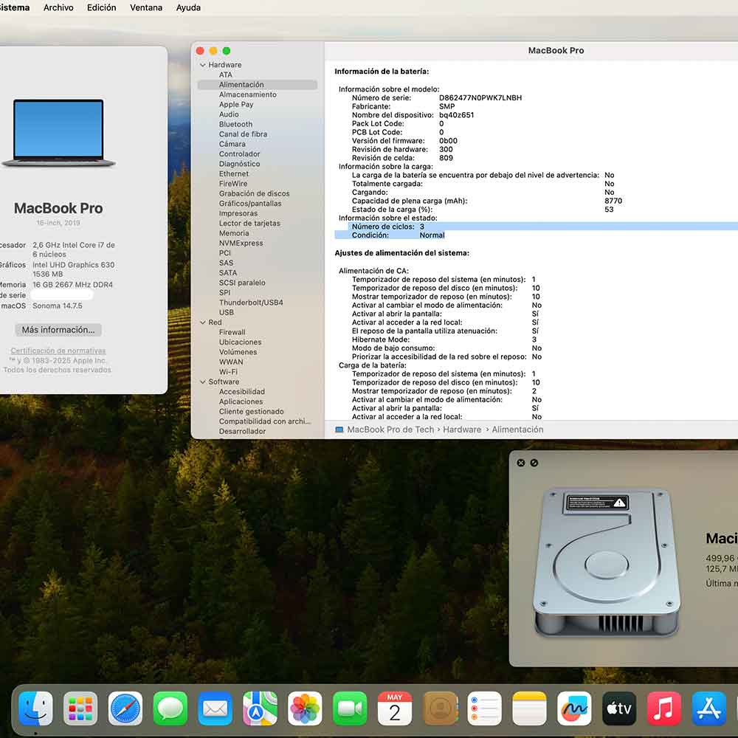This screenshot has height=738, width=738.
Task: Select Wi-Fi under Red
Action: [228, 372]
